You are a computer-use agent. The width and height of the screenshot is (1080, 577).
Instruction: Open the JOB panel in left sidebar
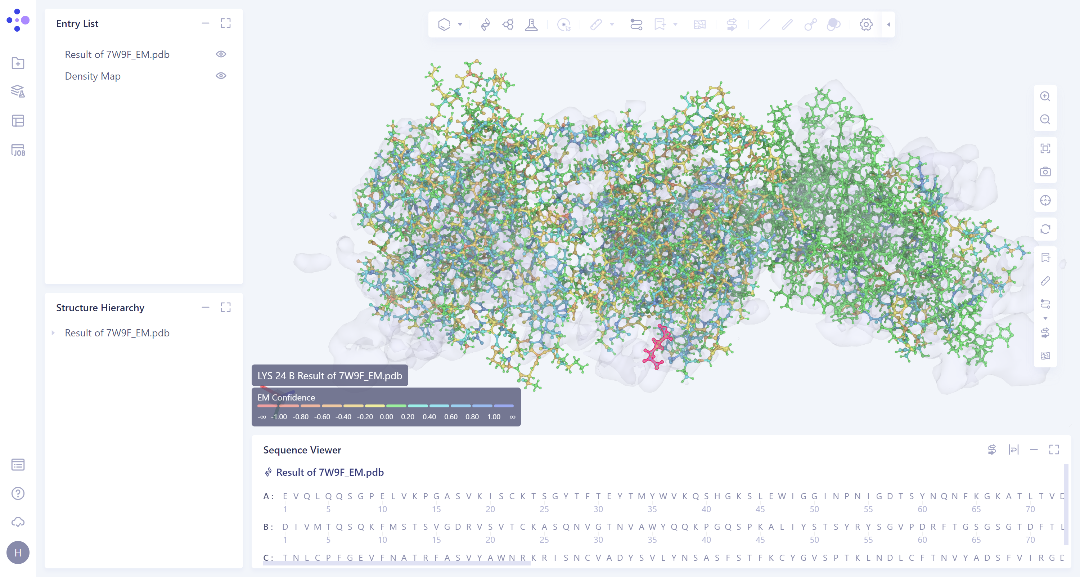coord(18,150)
